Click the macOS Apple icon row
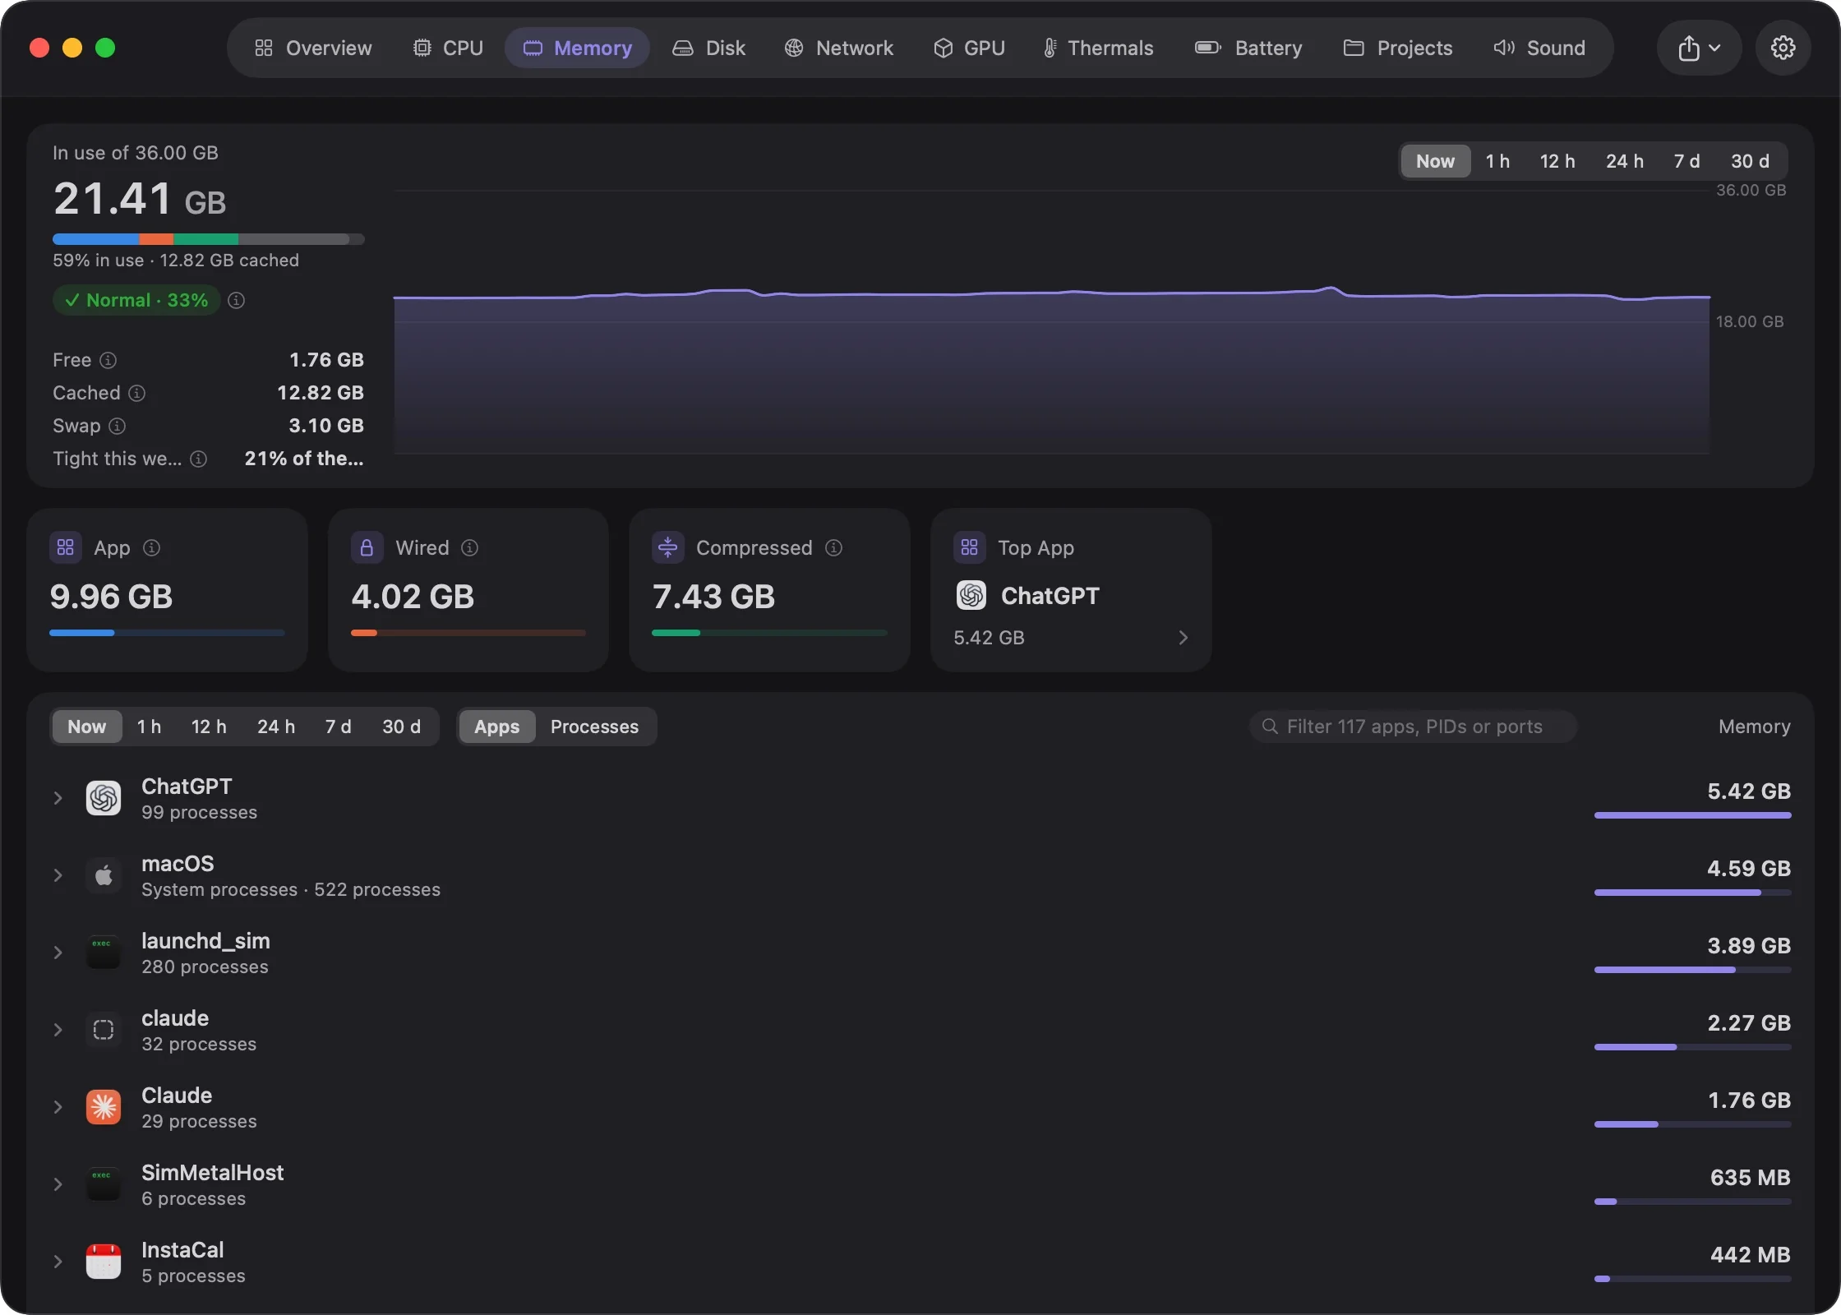 104,875
